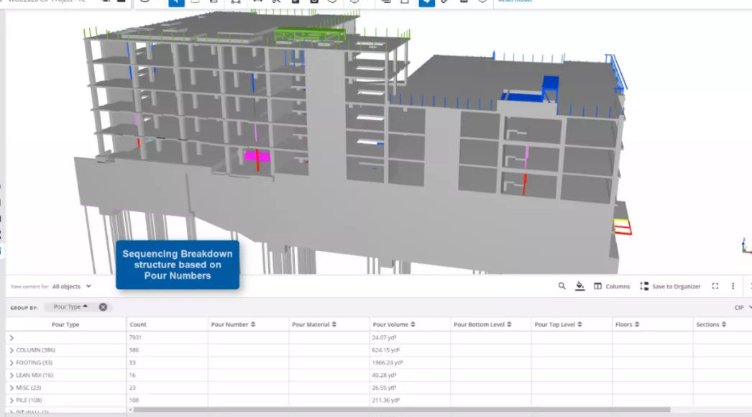Viewport: 752px width, 417px height.
Task: Select the magenta slab in the model
Action: [257, 156]
